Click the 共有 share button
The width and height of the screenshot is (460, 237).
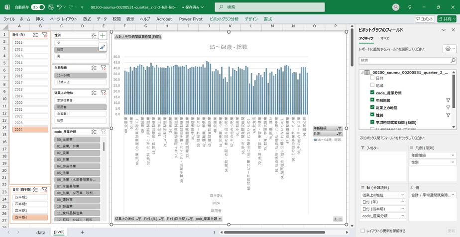[x=447, y=19]
